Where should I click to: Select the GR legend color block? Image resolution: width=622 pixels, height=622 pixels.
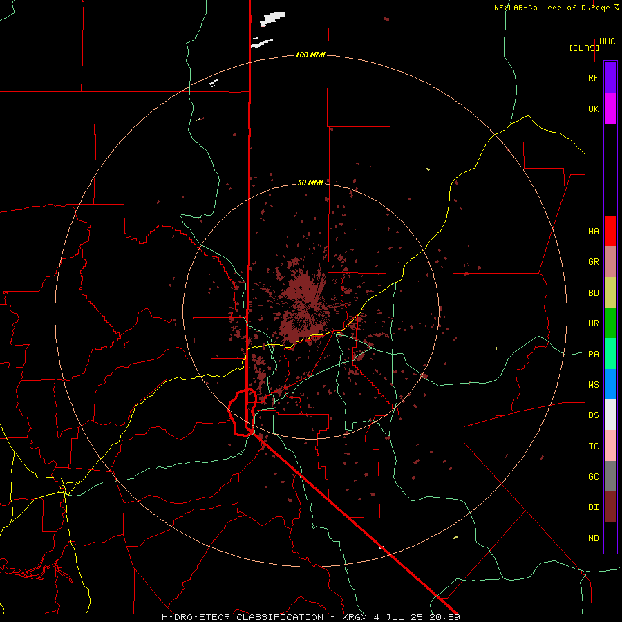pos(610,261)
